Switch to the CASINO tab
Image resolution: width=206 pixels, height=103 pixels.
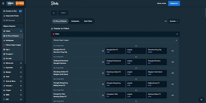click(x=11, y=3)
